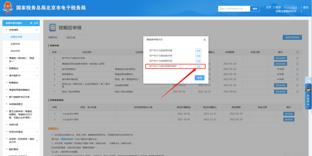Click the 主页 link in top bar
The image size is (312, 156).
268,7
